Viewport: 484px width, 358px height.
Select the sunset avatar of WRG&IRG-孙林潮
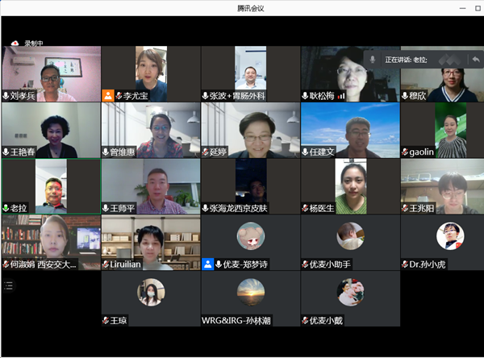pyautogui.click(x=250, y=293)
